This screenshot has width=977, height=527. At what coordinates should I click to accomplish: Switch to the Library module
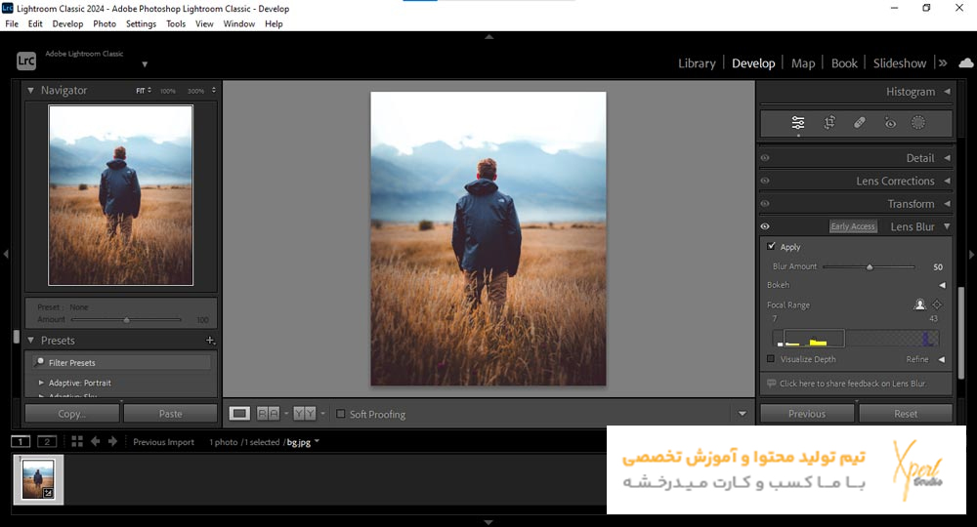[x=697, y=62]
